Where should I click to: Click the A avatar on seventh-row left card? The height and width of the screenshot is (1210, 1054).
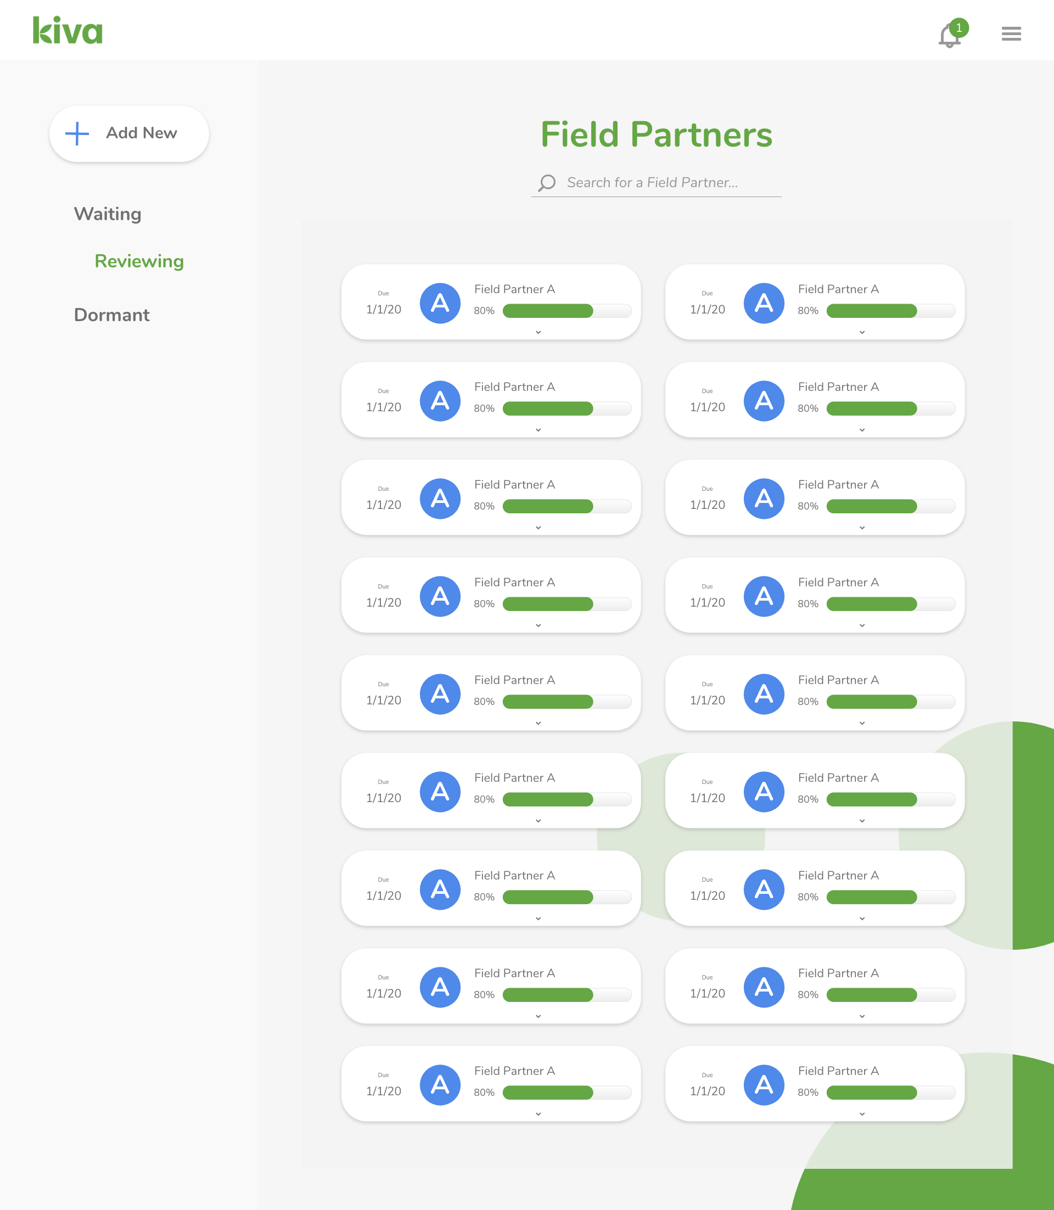pos(440,889)
